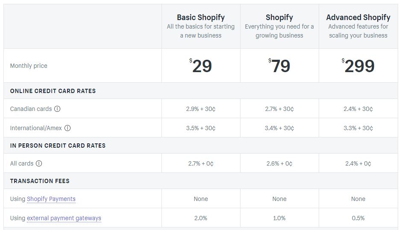Click info icon next to All cards
The height and width of the screenshot is (230, 402).
pos(39,163)
